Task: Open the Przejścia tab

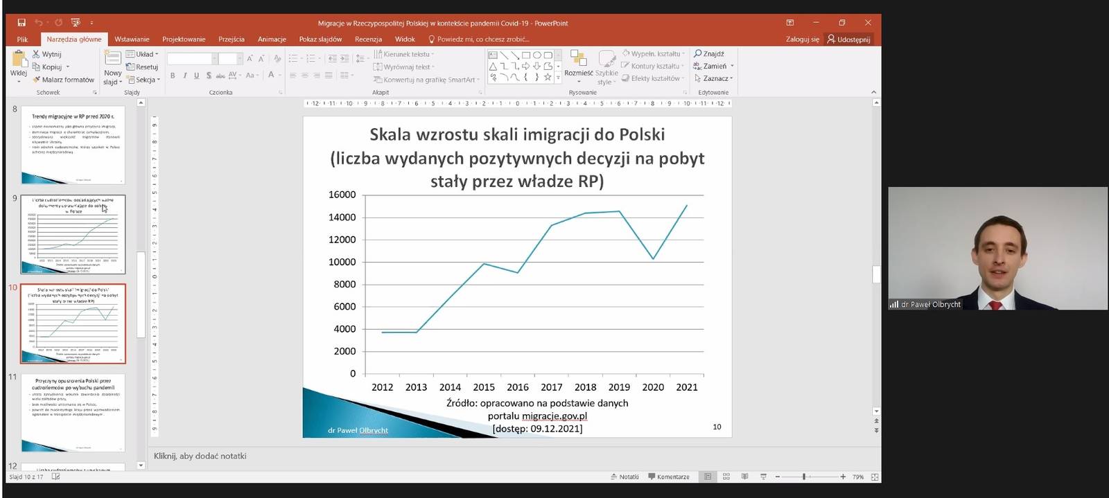Action: (232, 39)
